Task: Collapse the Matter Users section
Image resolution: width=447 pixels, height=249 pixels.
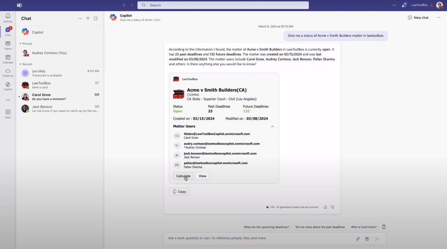Action: coord(272,126)
